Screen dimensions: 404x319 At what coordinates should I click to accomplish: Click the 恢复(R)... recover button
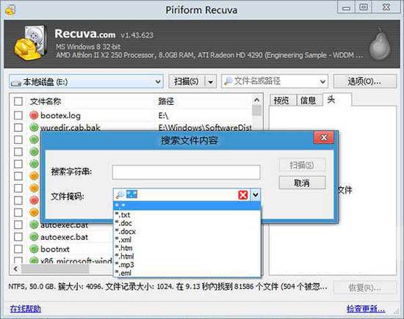pyautogui.click(x=364, y=287)
